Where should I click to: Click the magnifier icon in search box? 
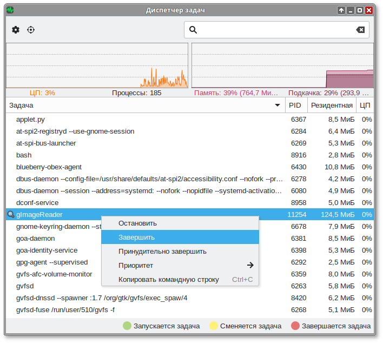click(x=193, y=30)
